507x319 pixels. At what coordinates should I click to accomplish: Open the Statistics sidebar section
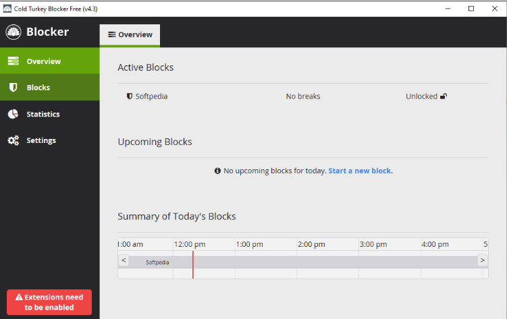(x=50, y=114)
